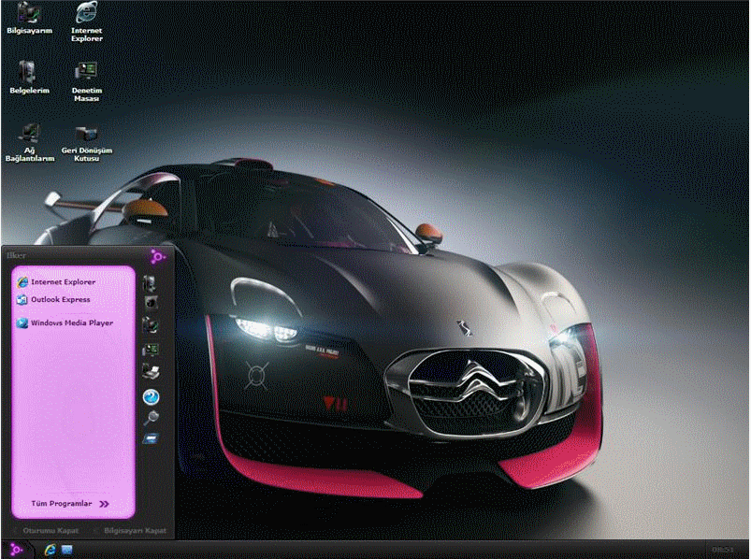Image resolution: width=751 pixels, height=559 pixels.
Task: Click Show Desktop quick launch icon
Action: pos(66,550)
